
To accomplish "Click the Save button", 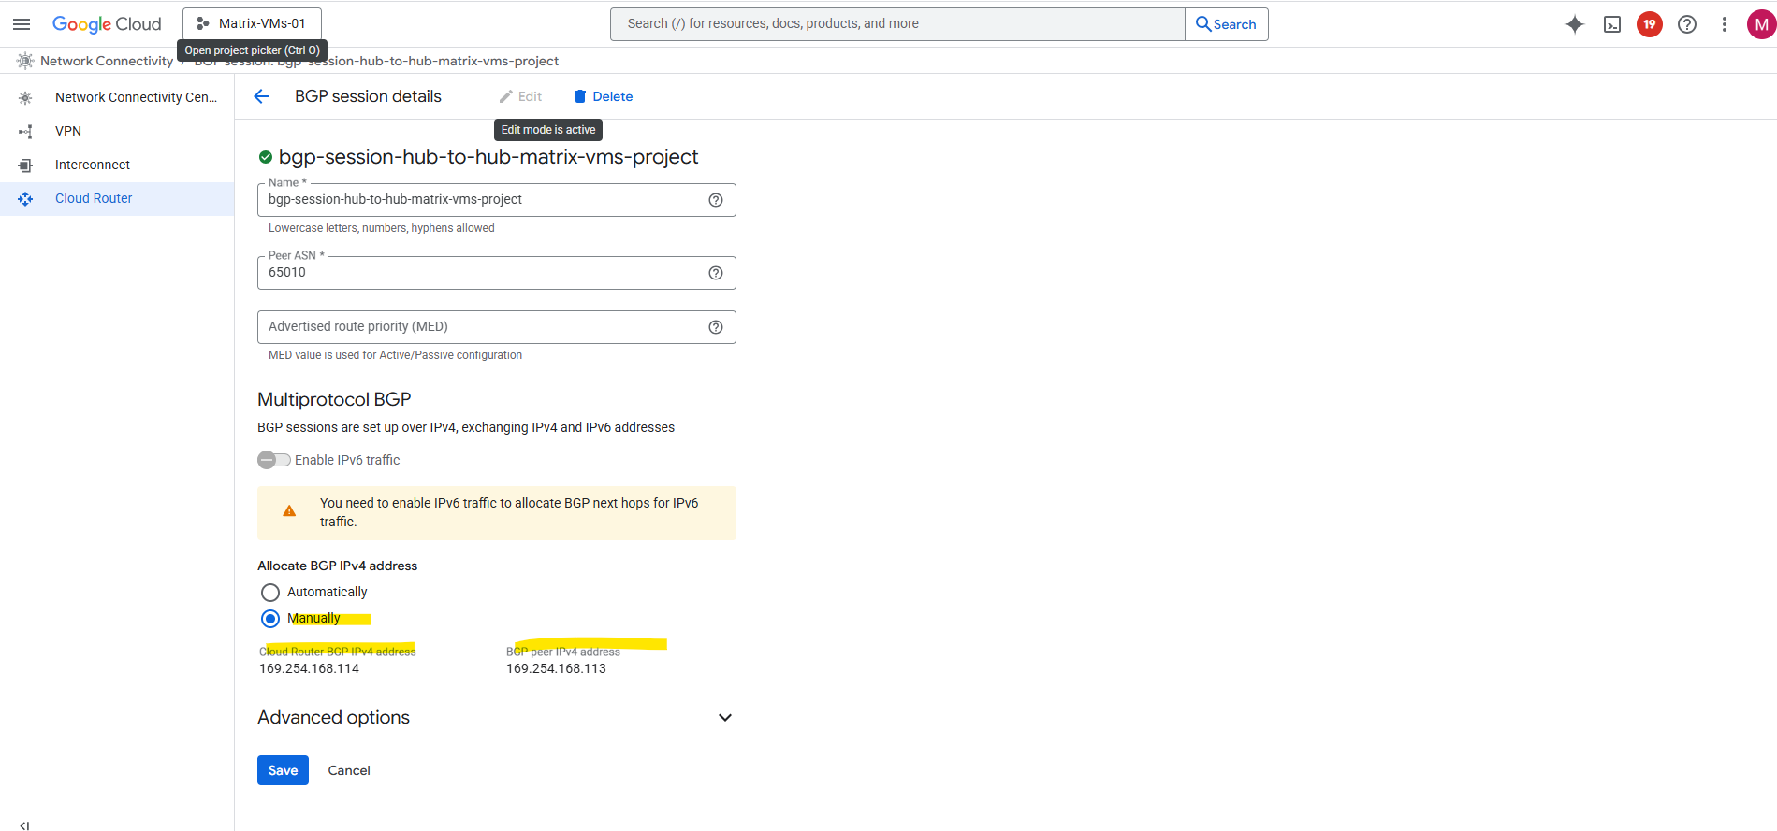I will tap(283, 770).
